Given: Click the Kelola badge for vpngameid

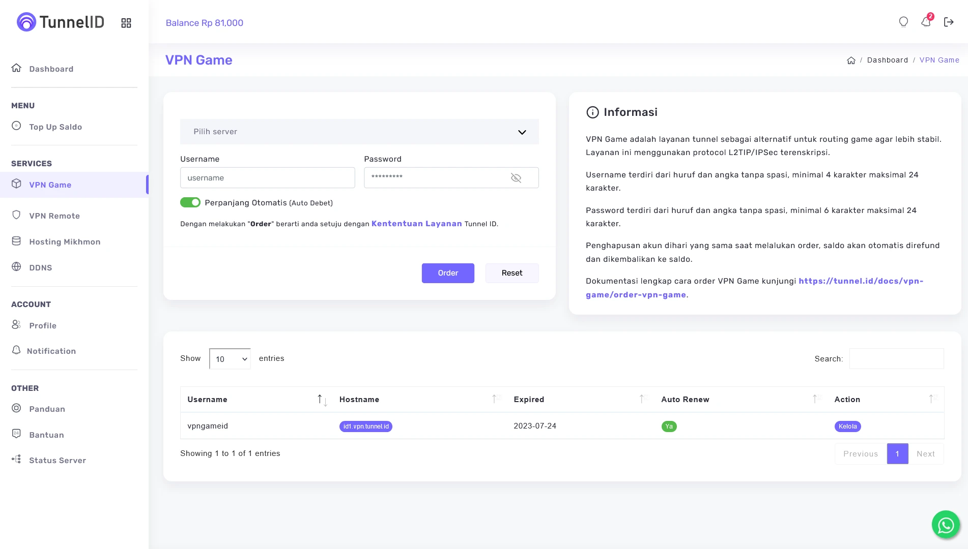Looking at the screenshot, I should (847, 426).
